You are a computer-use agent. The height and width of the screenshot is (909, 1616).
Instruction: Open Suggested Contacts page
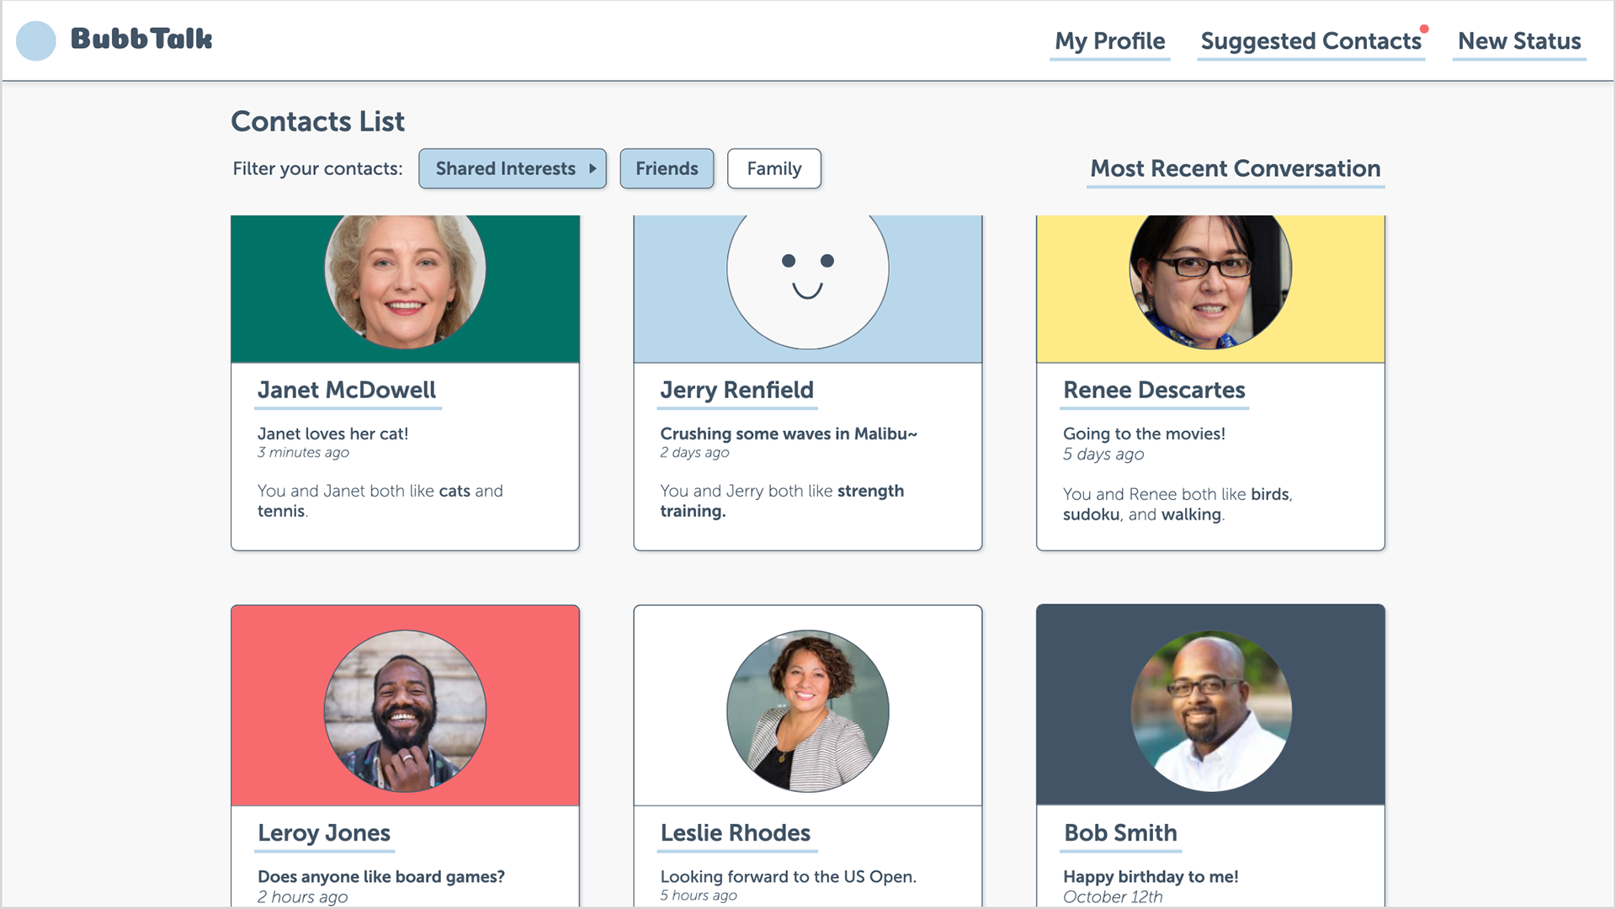click(1310, 41)
